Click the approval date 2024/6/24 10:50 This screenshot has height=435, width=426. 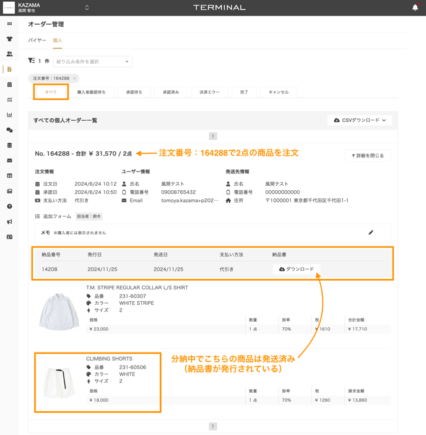click(x=95, y=192)
